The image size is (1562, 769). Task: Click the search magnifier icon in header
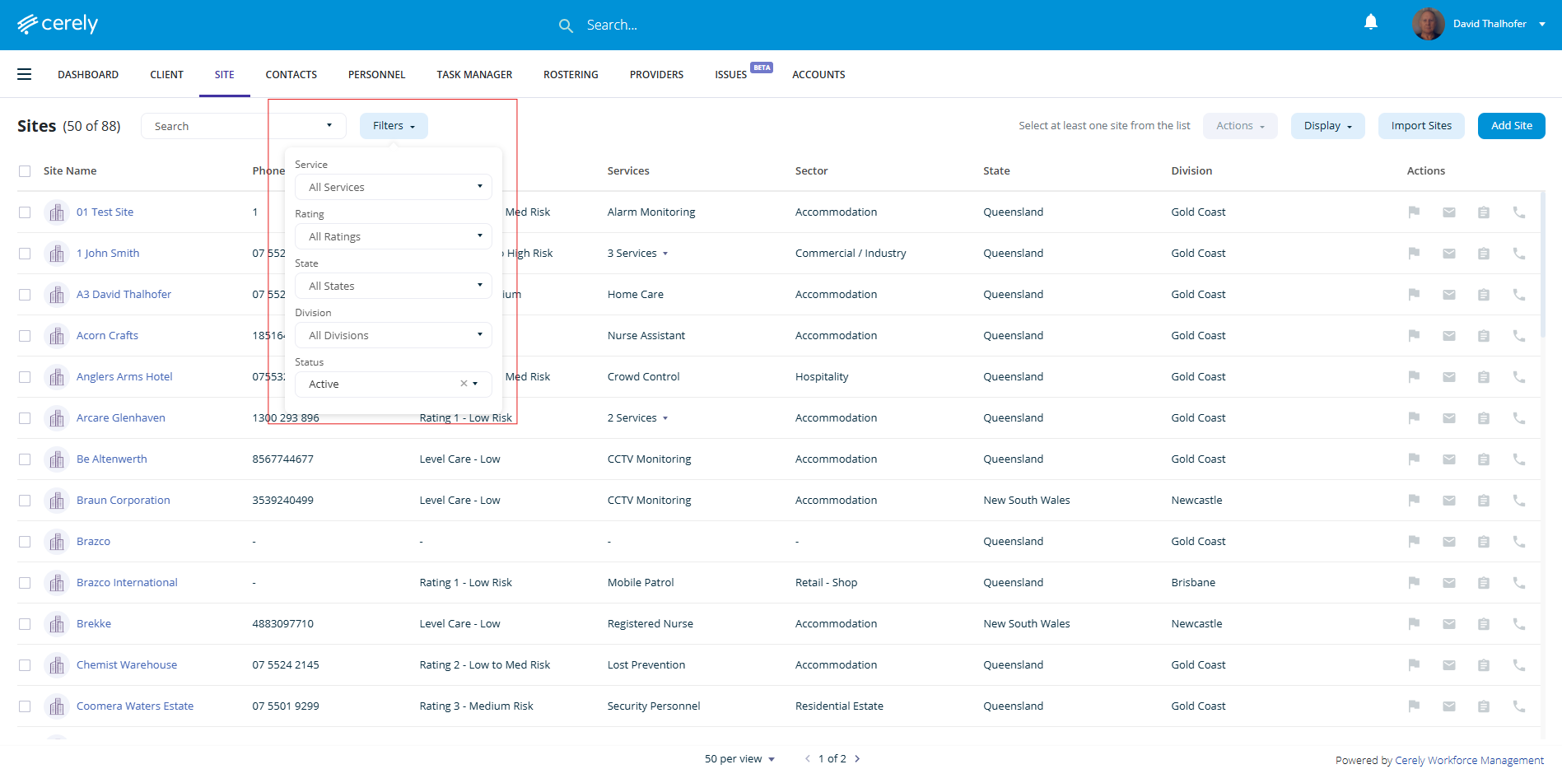pyautogui.click(x=566, y=26)
